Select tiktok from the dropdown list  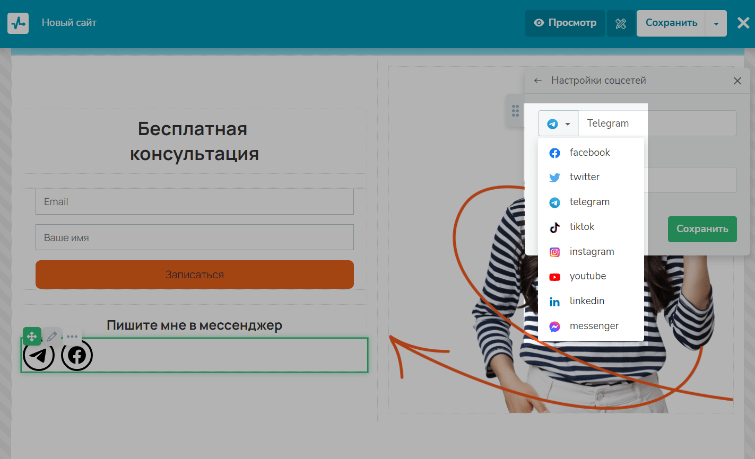click(x=582, y=227)
